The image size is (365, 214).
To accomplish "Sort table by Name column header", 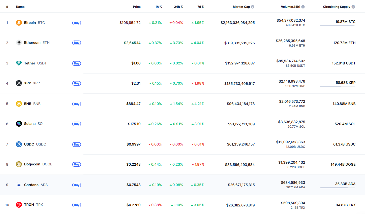I will coord(20,7).
